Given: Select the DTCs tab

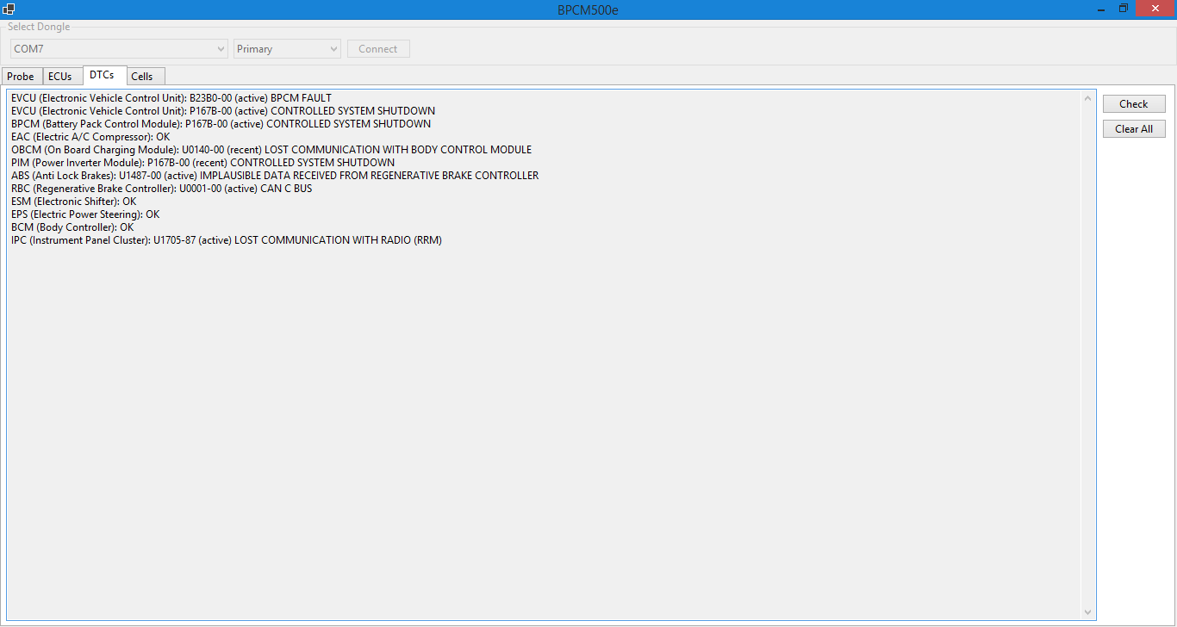Looking at the screenshot, I should 102,76.
